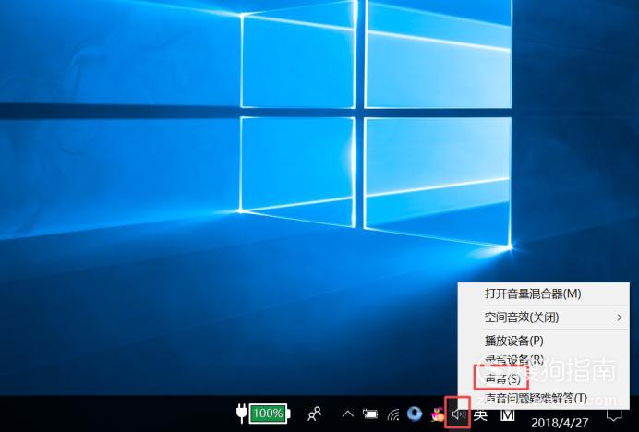Select 声音(S) in the context menu
The width and height of the screenshot is (639, 432).
543,379
